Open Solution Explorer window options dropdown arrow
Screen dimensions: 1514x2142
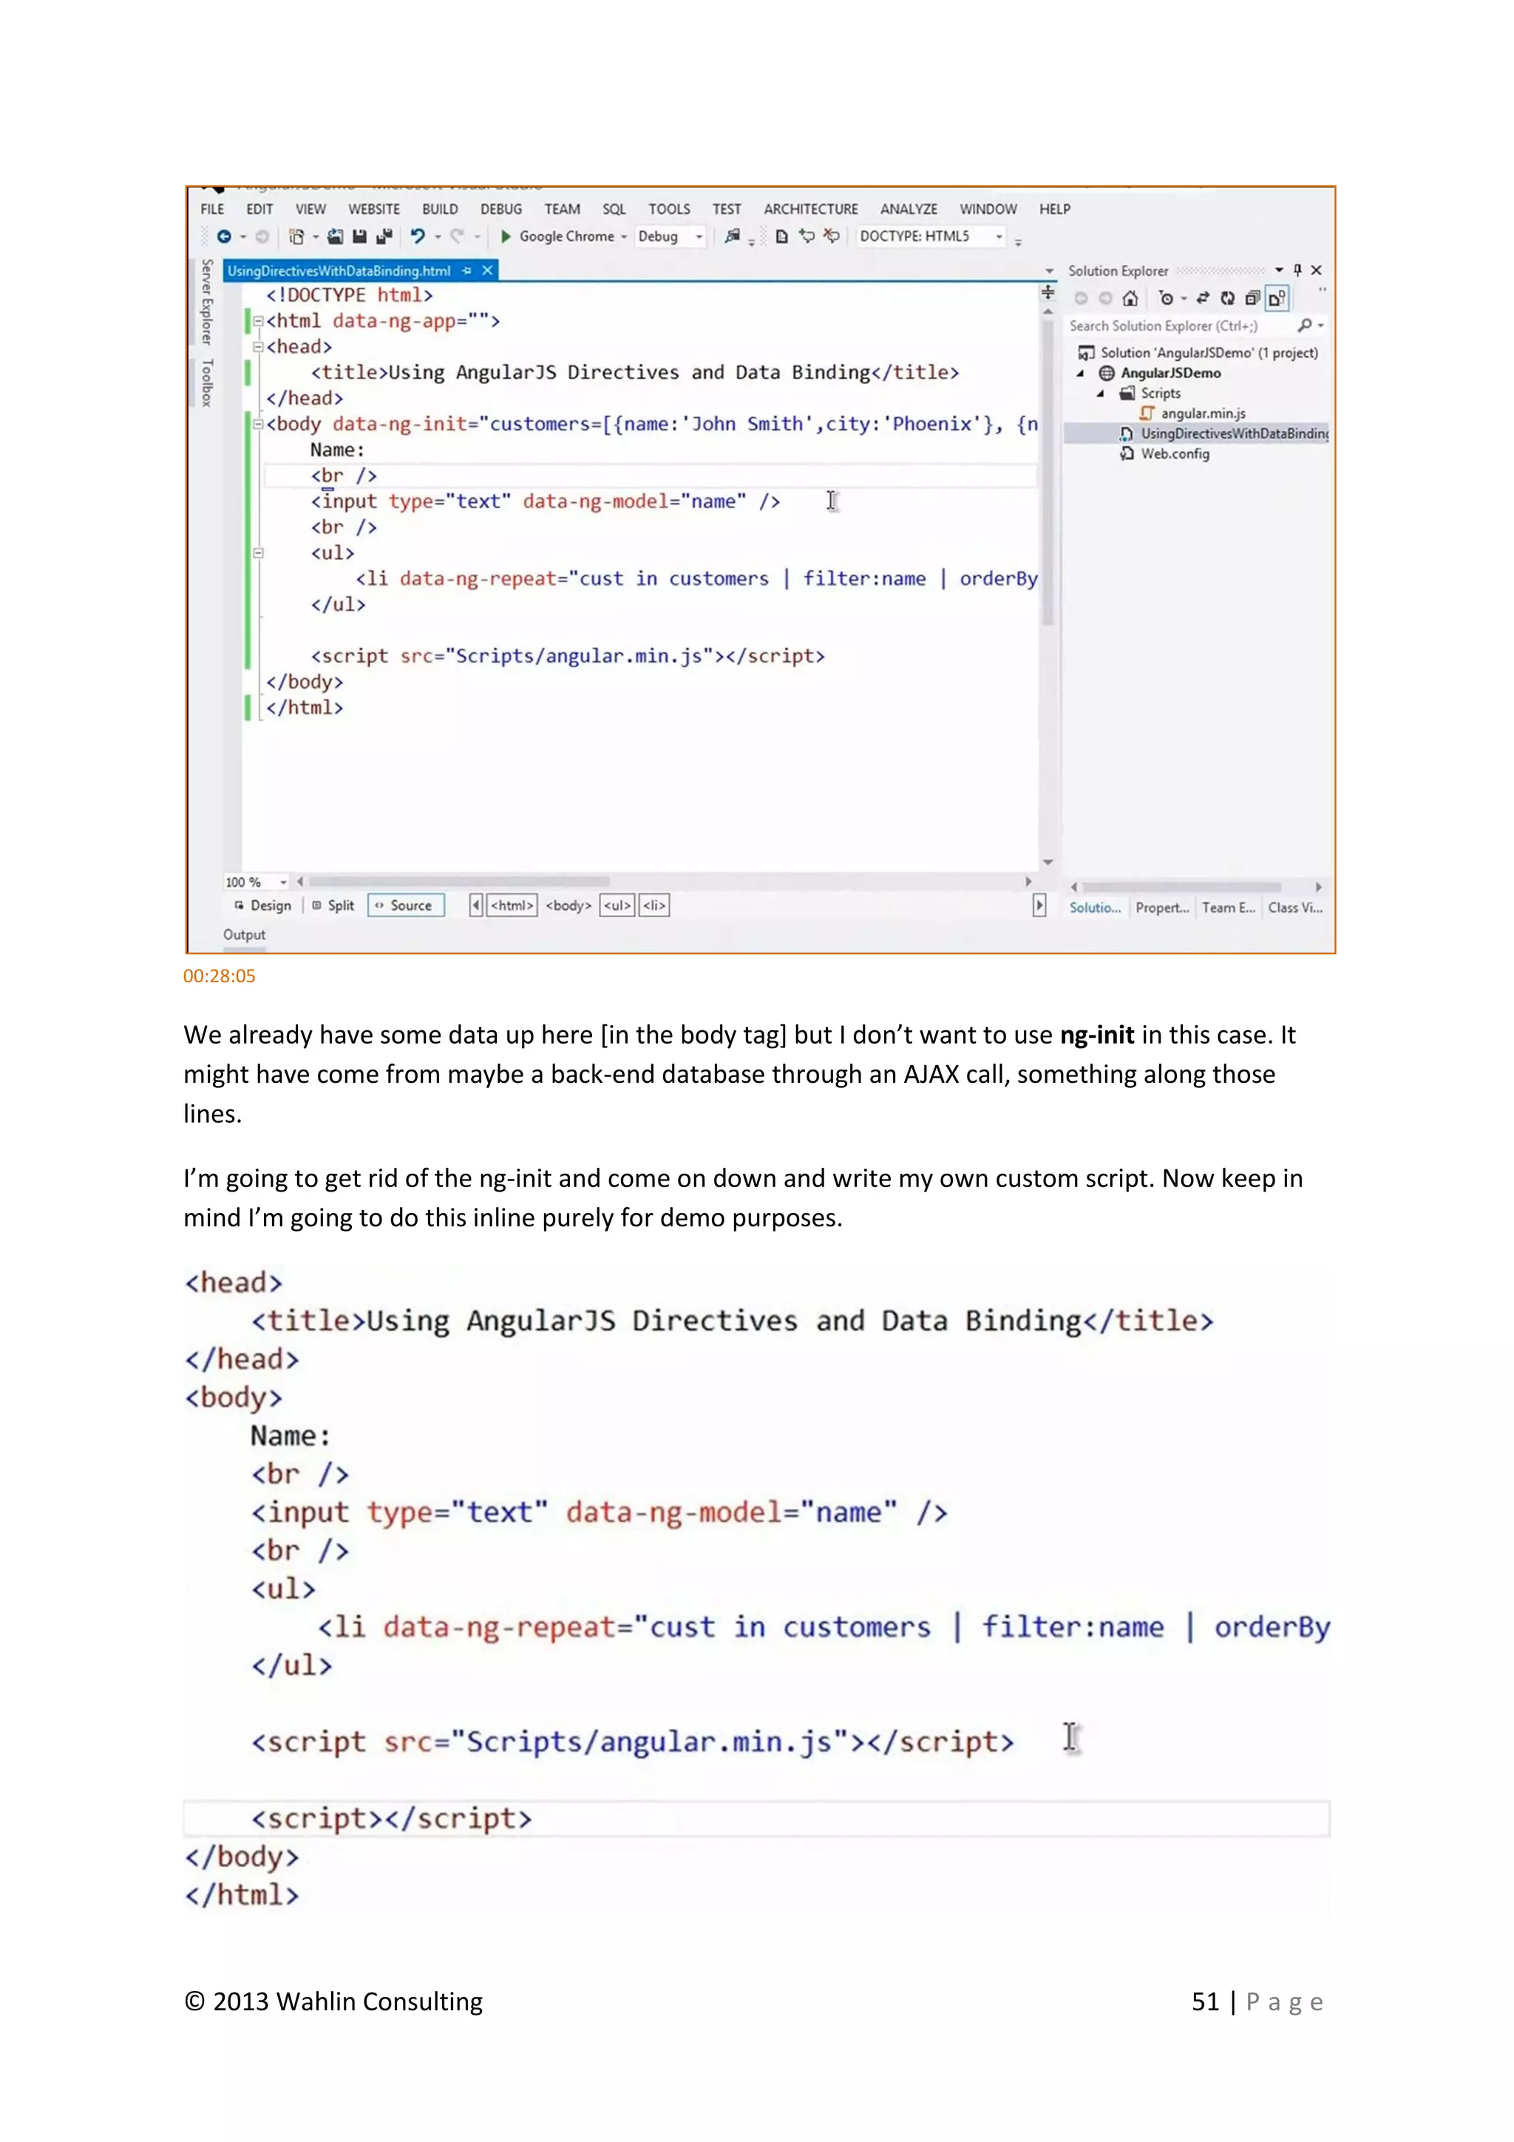click(1279, 271)
